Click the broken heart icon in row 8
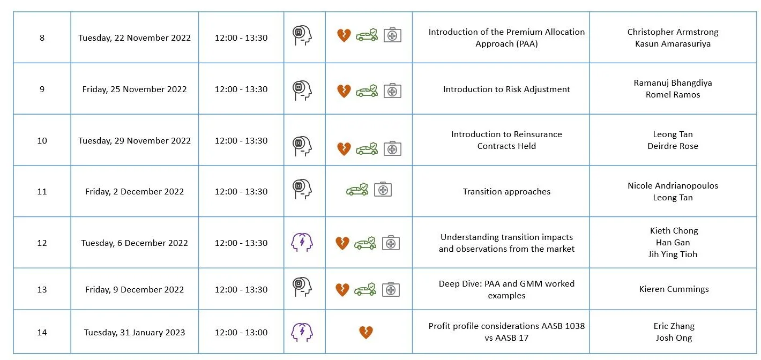Image resolution: width=761 pixels, height=360 pixels. pyautogui.click(x=344, y=36)
